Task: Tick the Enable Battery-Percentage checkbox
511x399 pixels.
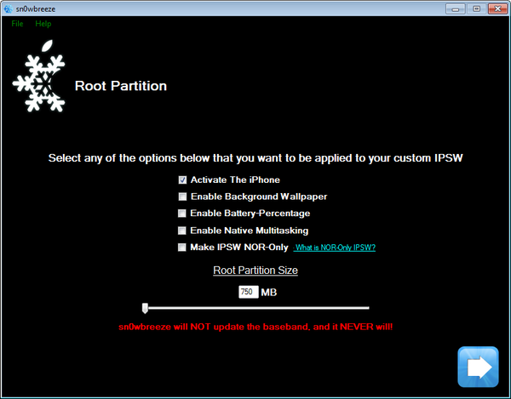Action: click(182, 214)
